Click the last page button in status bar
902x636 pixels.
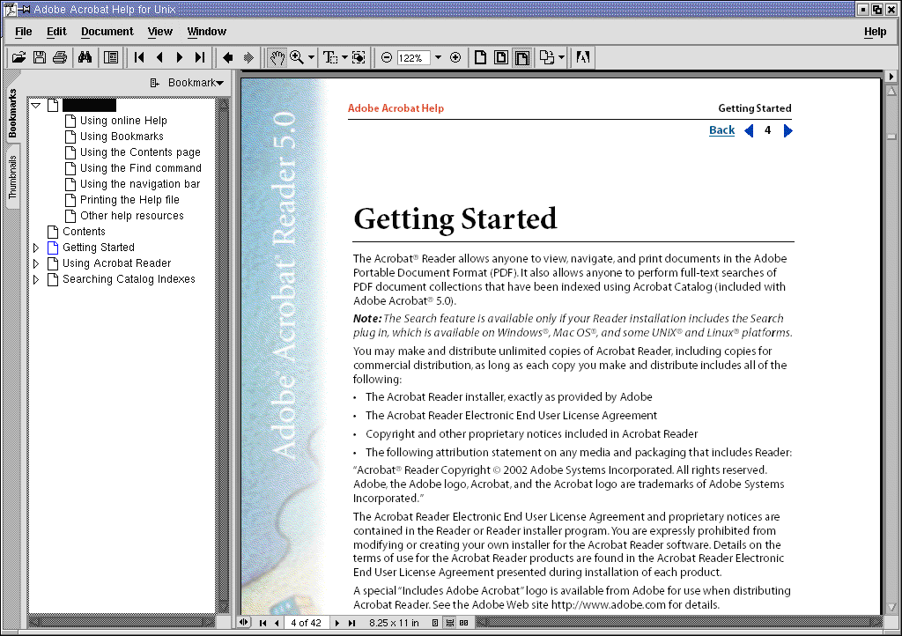(x=352, y=623)
